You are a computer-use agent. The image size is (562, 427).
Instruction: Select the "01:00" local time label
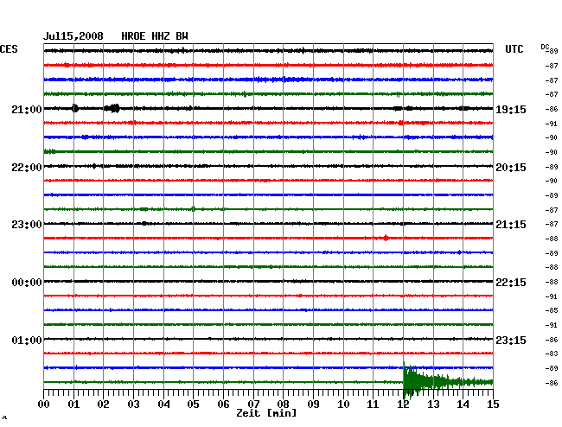coord(27,341)
